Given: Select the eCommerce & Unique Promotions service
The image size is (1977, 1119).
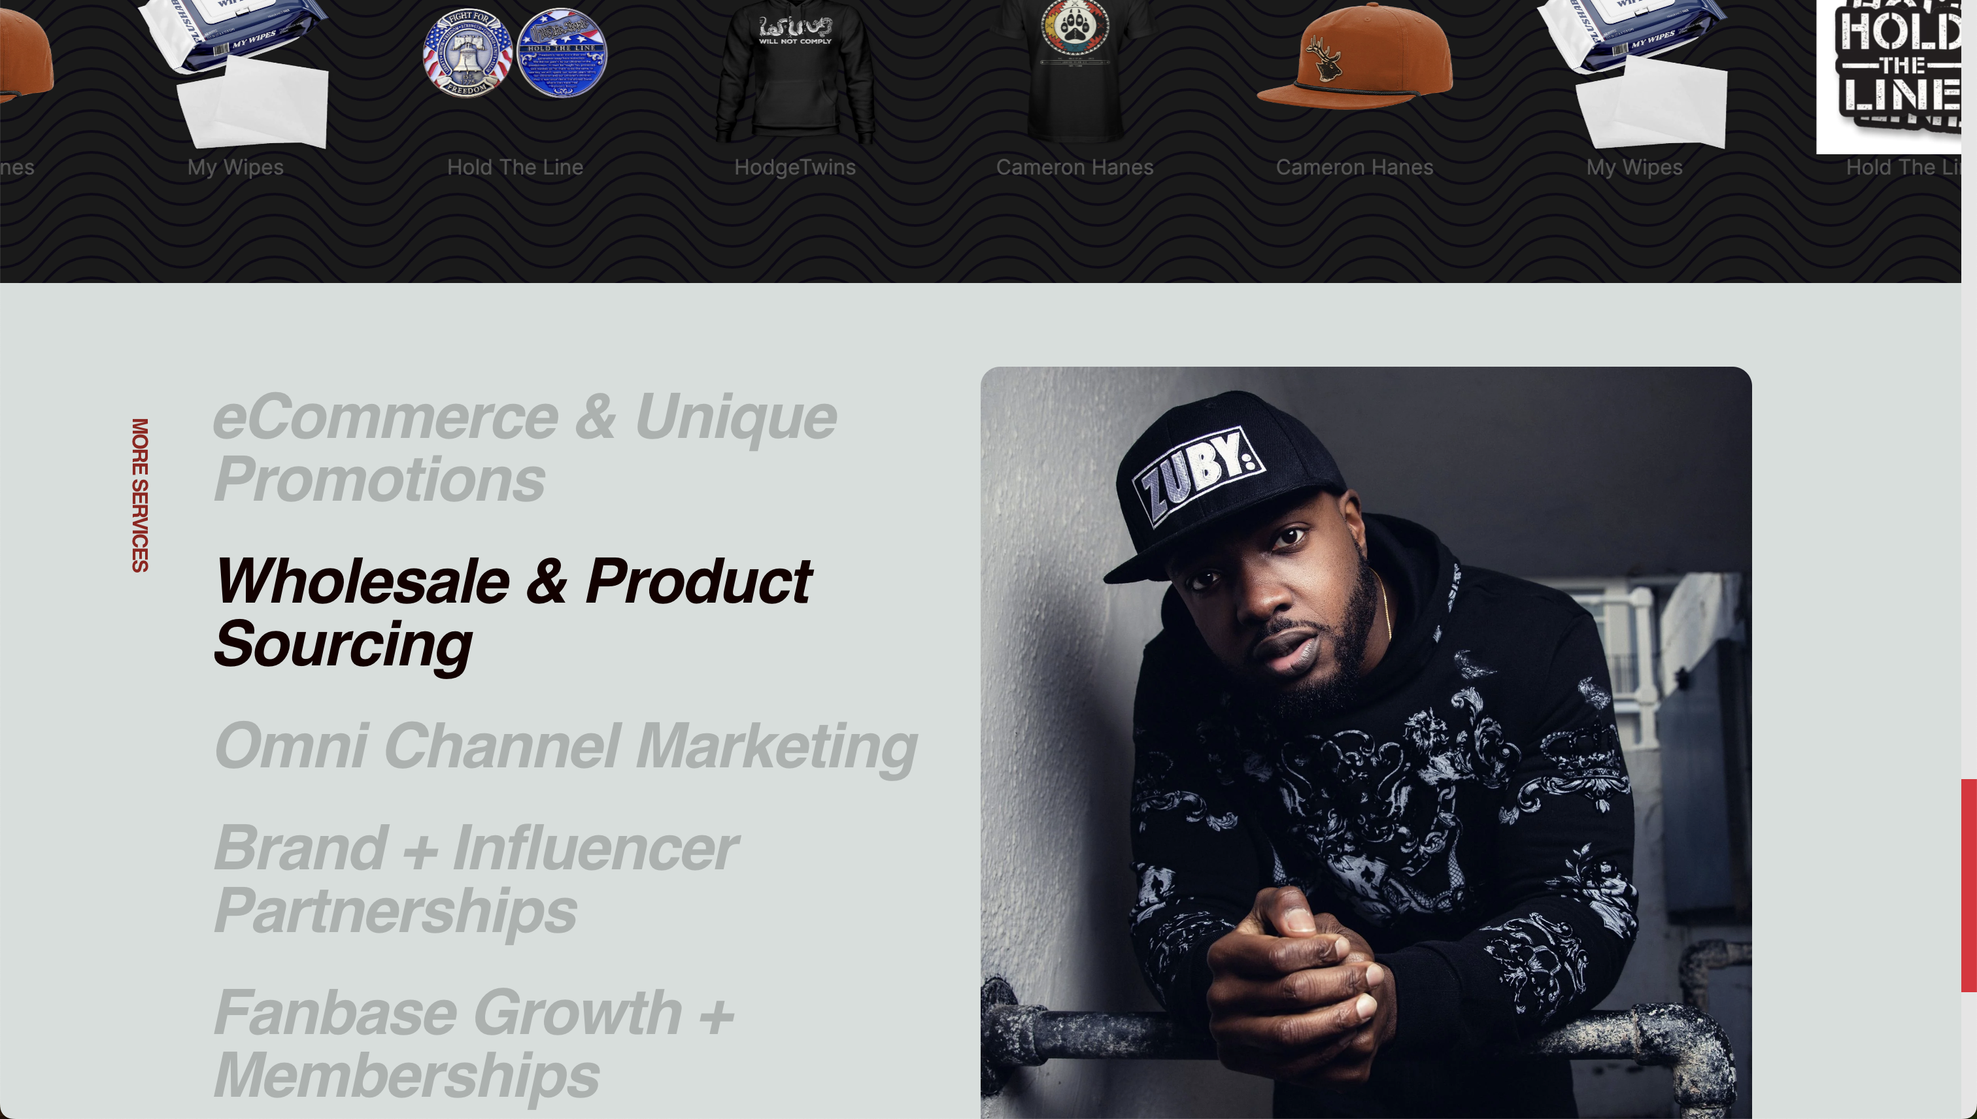Looking at the screenshot, I should [525, 447].
